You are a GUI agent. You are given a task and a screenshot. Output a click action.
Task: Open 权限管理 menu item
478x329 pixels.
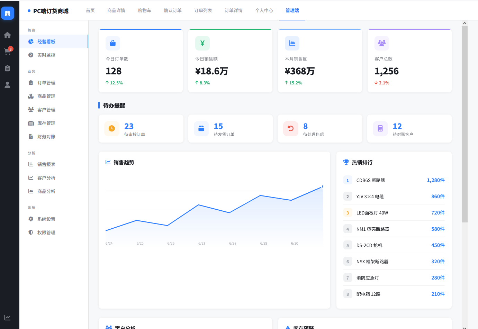point(54,232)
